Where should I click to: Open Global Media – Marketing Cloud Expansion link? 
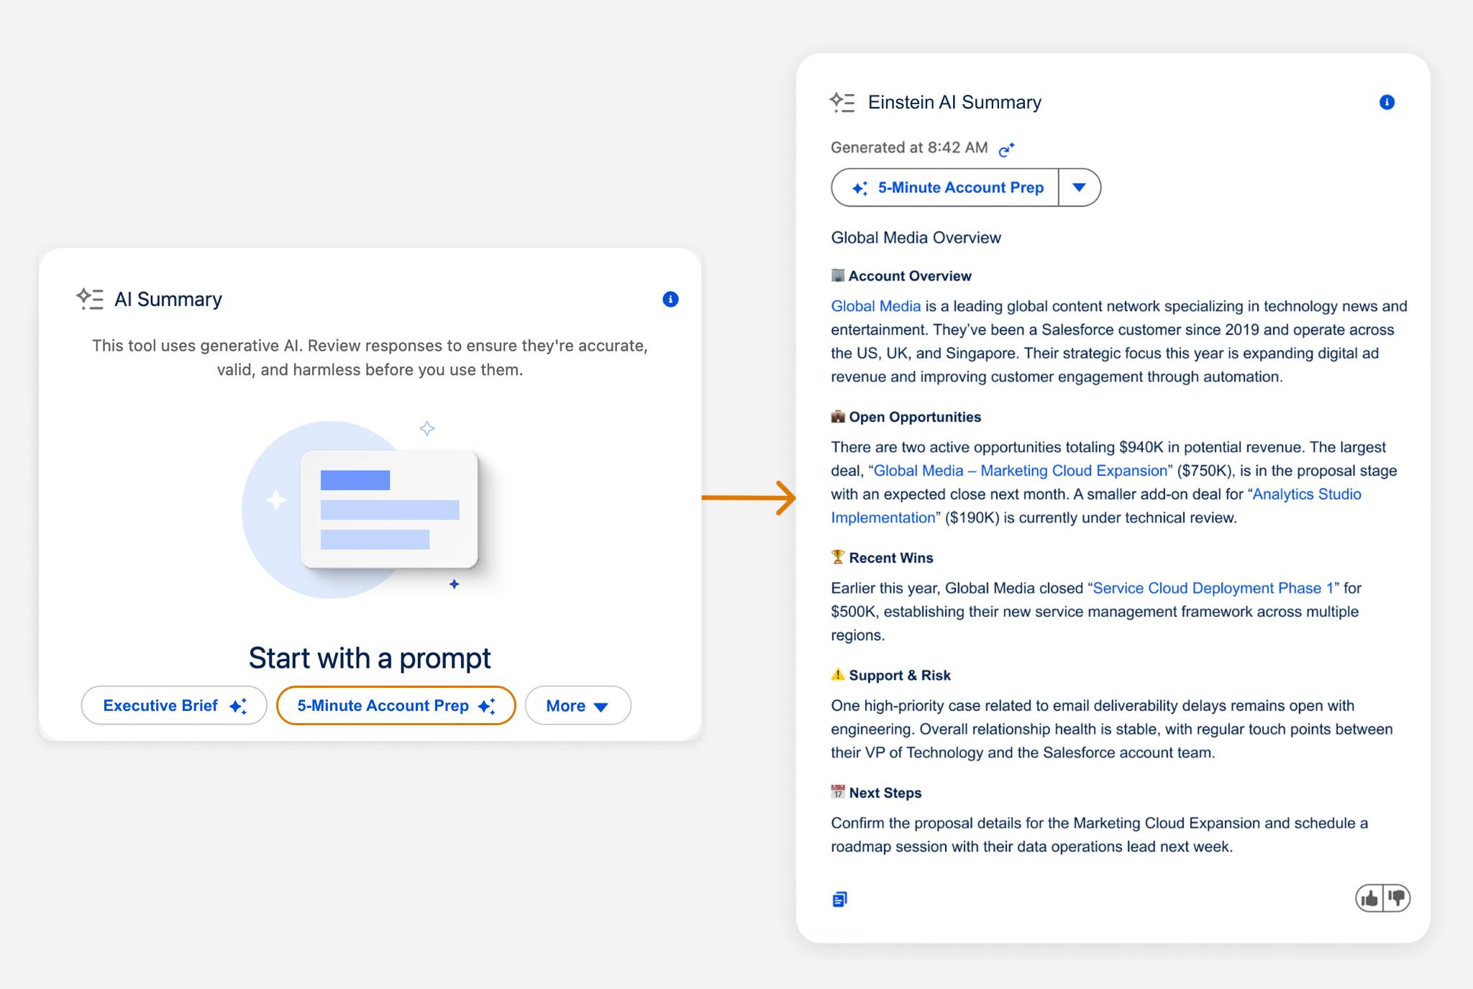coord(1020,471)
